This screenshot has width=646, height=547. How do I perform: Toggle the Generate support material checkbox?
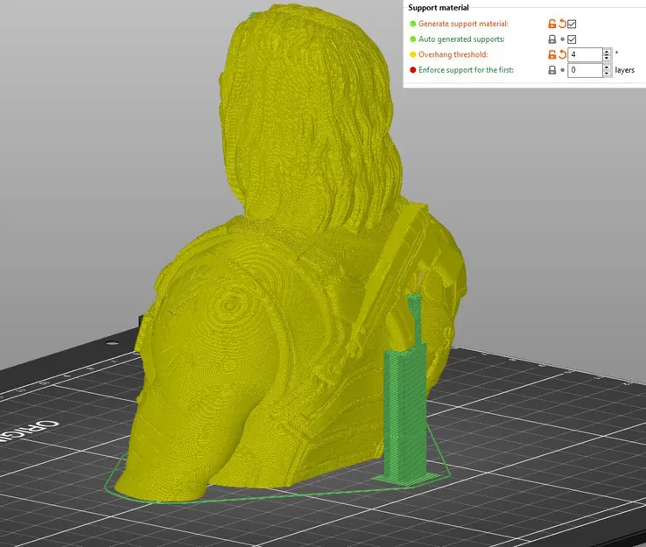[572, 24]
